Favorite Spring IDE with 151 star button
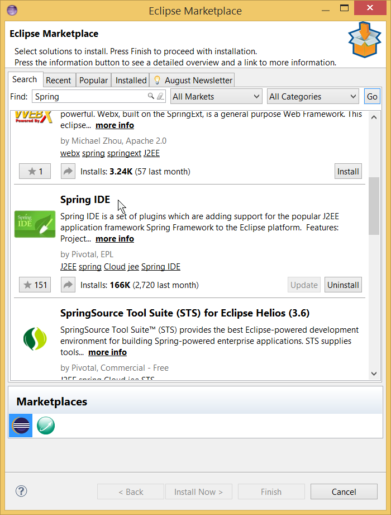 click(x=35, y=285)
